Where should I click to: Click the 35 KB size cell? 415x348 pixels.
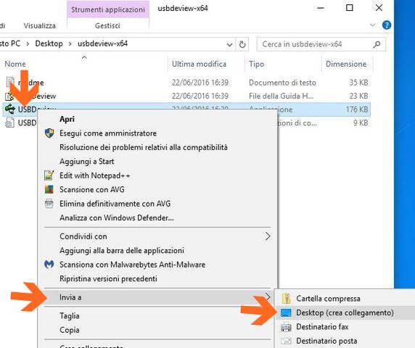tap(358, 83)
